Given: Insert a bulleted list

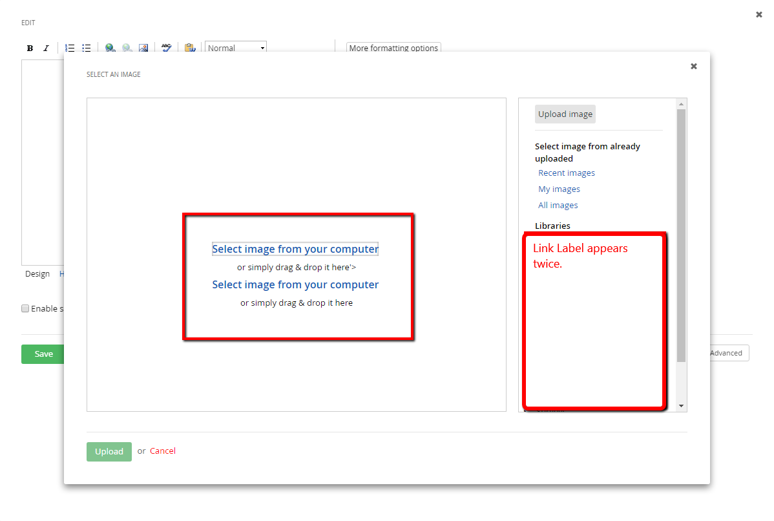Looking at the screenshot, I should pyautogui.click(x=87, y=48).
